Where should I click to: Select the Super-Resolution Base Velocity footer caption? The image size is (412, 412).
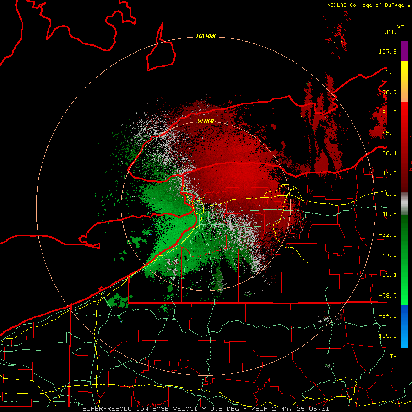(x=206, y=409)
